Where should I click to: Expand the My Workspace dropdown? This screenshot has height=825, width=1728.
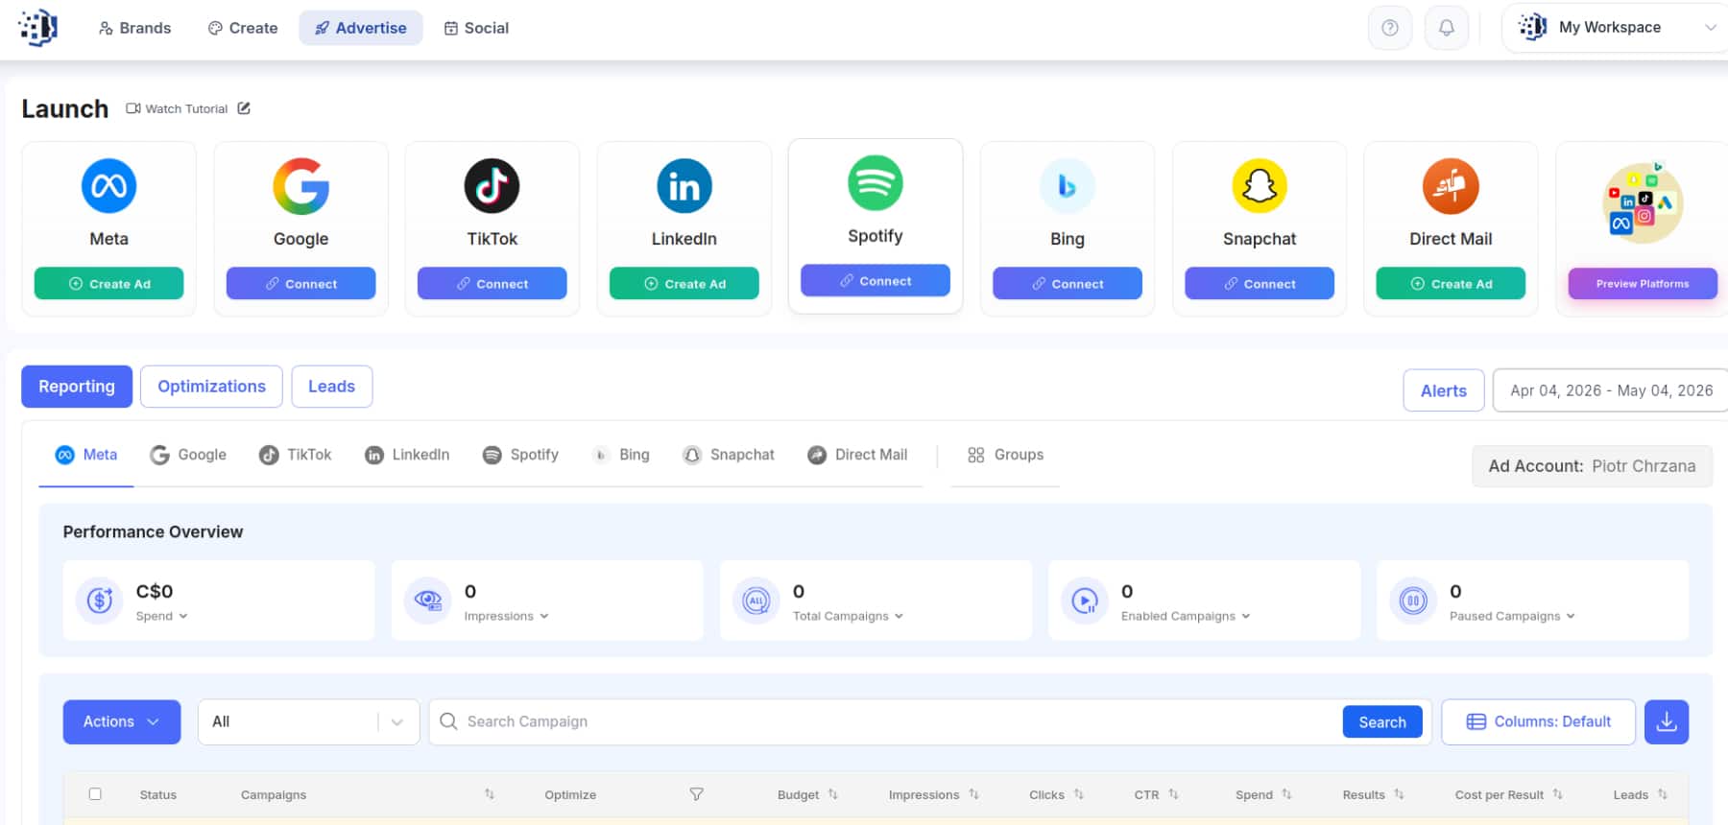[1617, 28]
